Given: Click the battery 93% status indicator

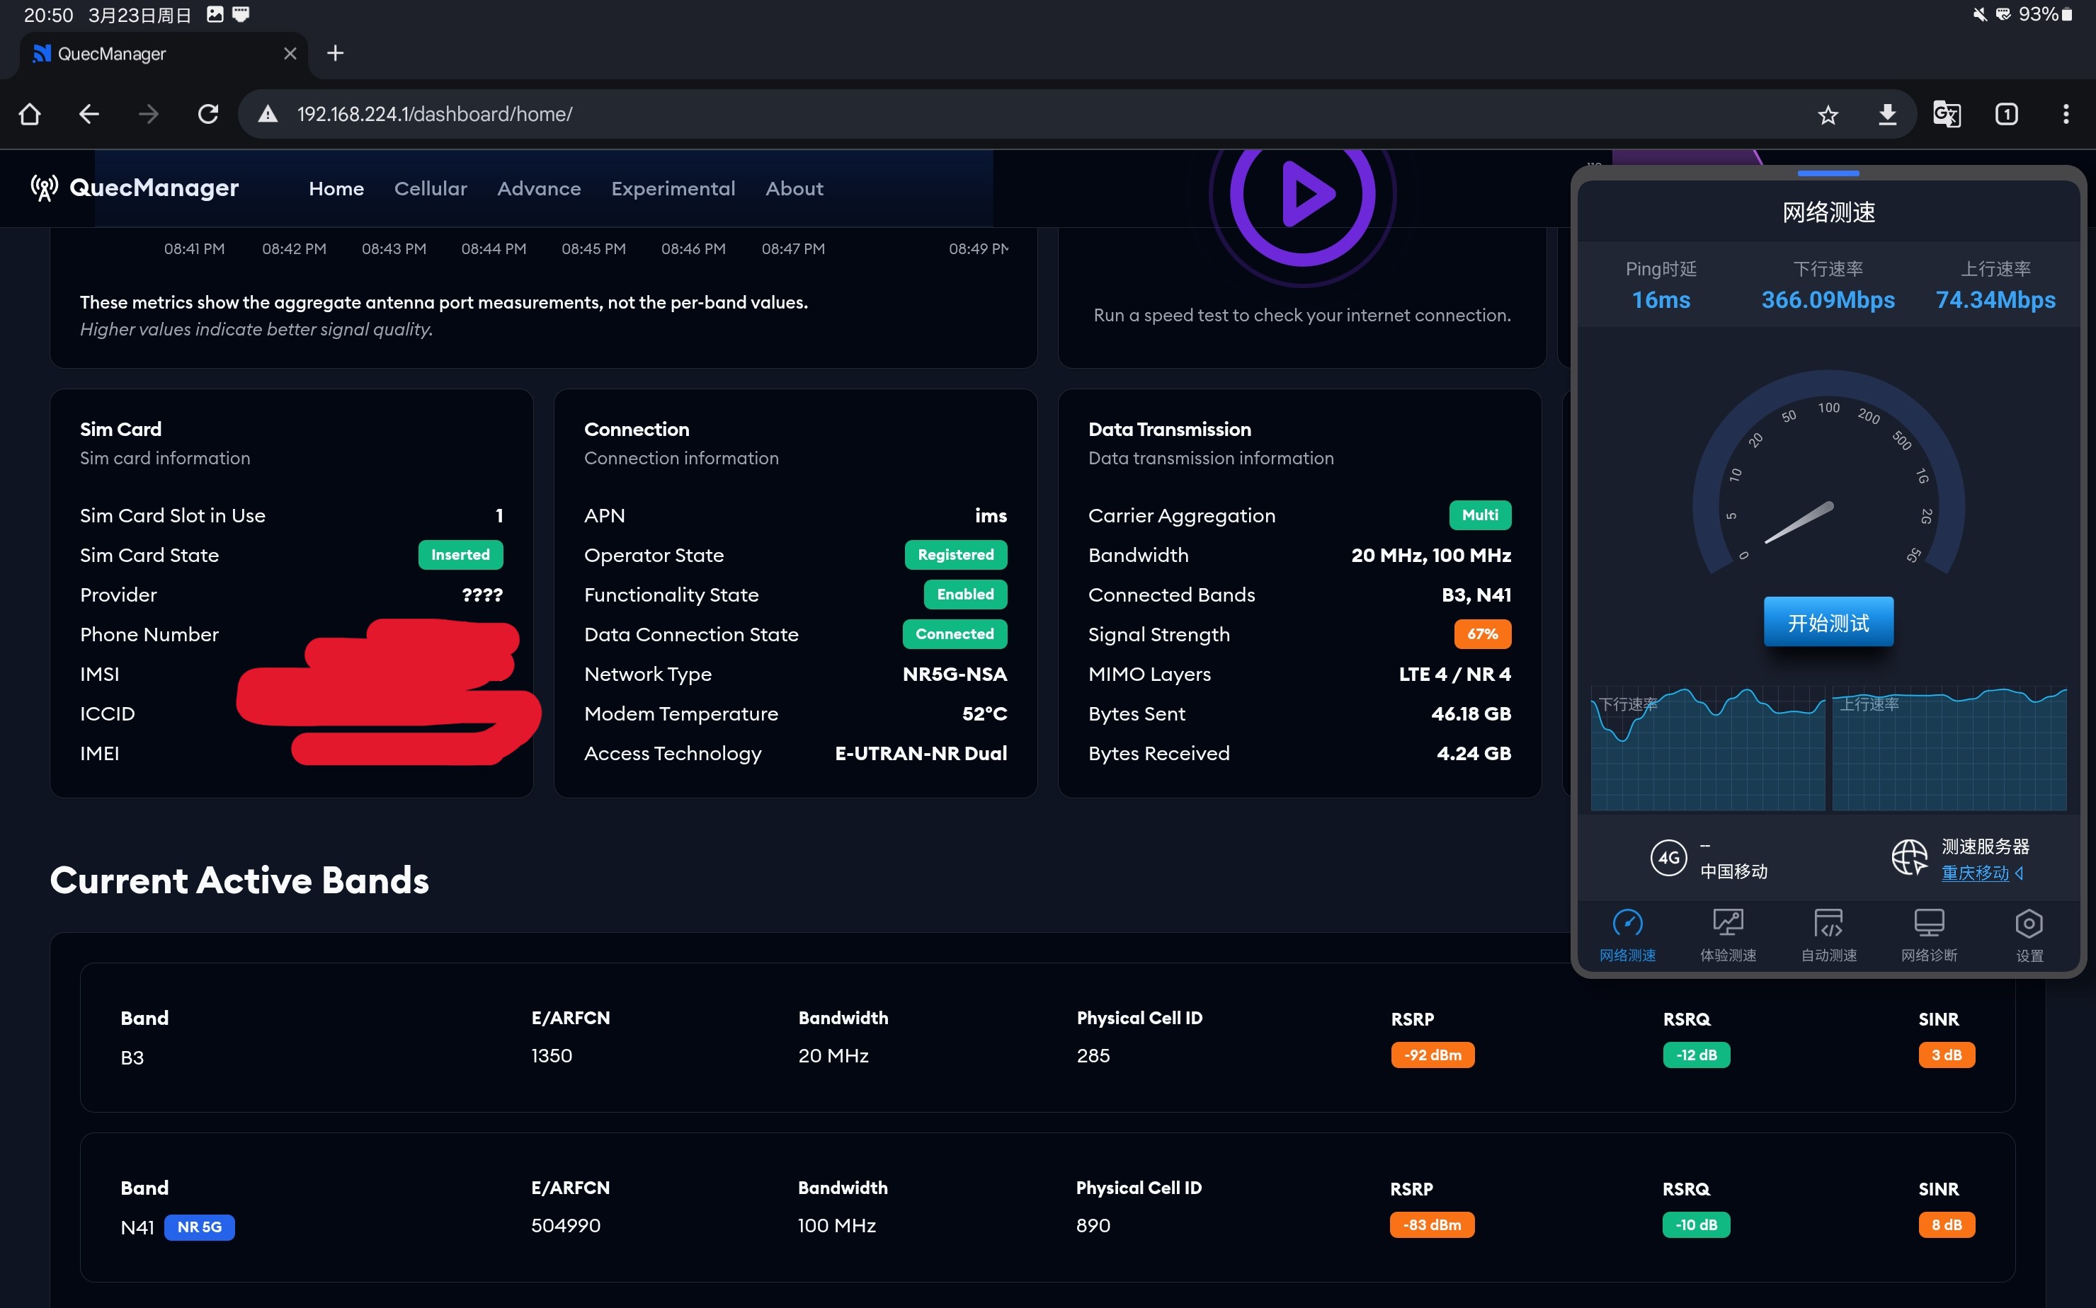Looking at the screenshot, I should 2045,15.
